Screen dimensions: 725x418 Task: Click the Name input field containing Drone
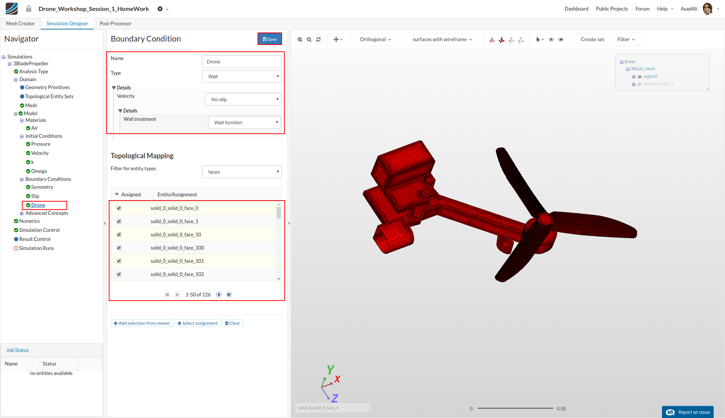[x=242, y=62]
